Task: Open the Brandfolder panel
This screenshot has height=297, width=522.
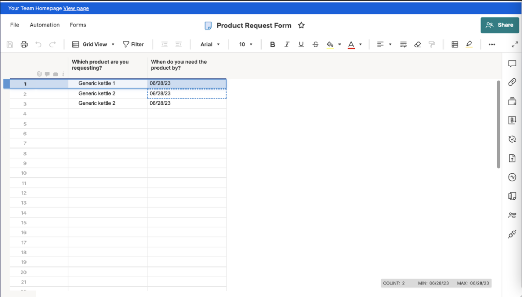Action: (512, 120)
